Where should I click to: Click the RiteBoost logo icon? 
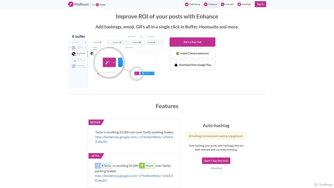[x=71, y=4]
